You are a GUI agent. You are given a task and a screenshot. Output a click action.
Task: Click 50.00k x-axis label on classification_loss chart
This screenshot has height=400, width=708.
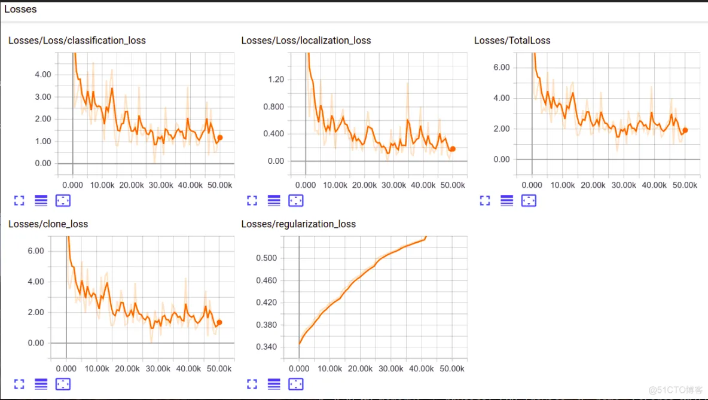(220, 185)
